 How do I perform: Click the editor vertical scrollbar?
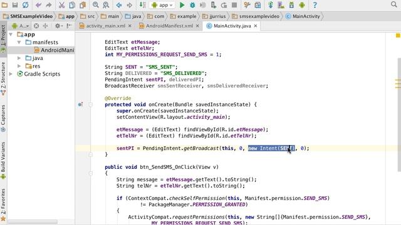coord(399,115)
